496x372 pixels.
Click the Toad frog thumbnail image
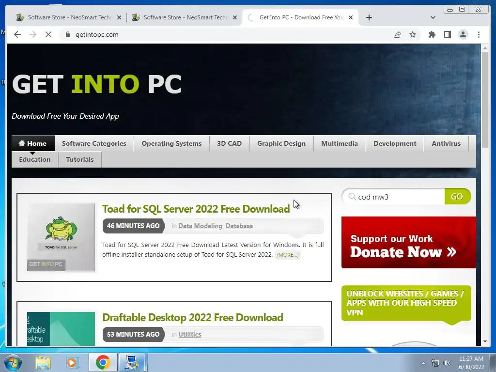point(61,237)
